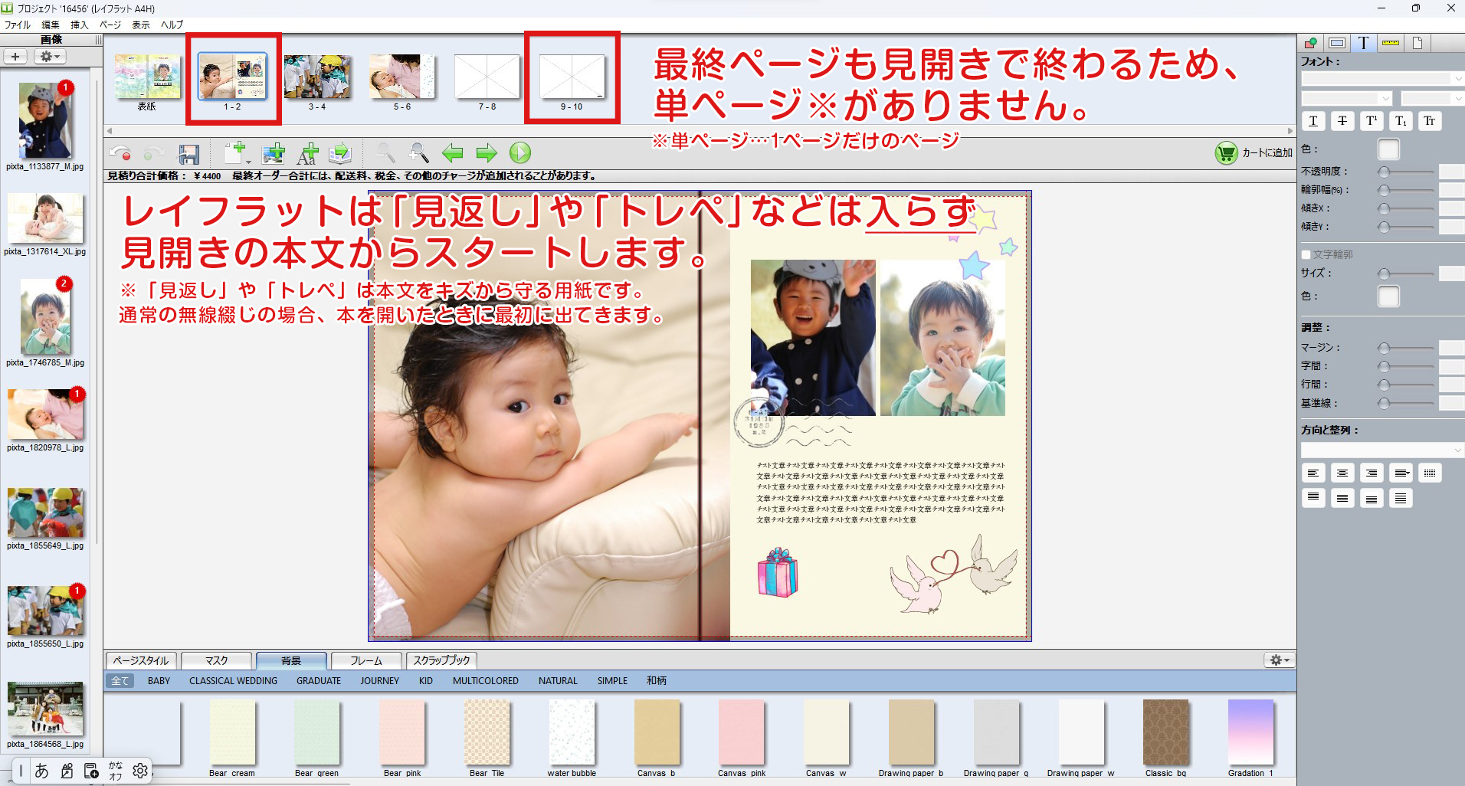Filter backgrounds by 和柄 category

(657, 681)
